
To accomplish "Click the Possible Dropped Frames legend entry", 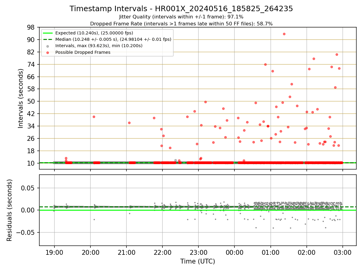I will (83, 52).
